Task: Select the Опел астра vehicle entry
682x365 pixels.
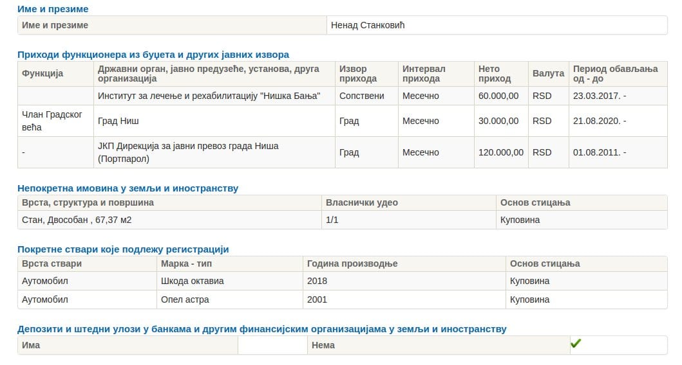Action: tap(185, 299)
